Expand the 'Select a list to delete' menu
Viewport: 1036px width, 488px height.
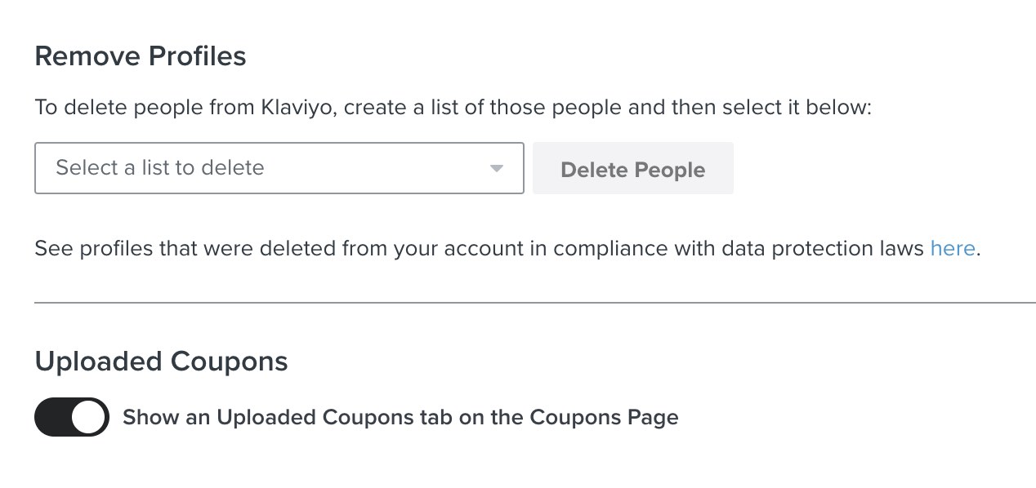pyautogui.click(x=278, y=168)
